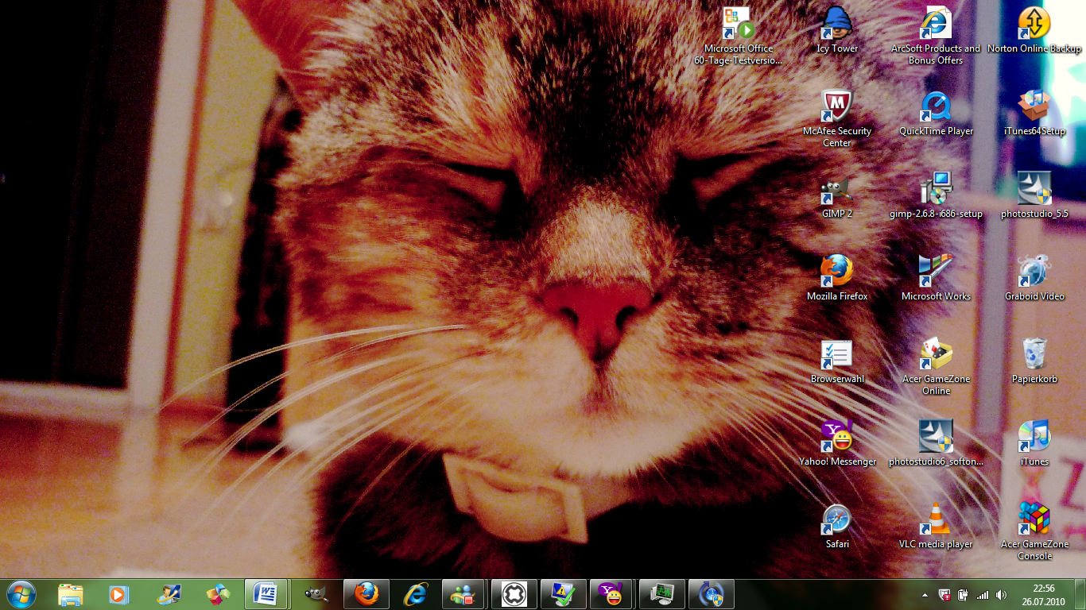Select the Acer GameZone Console desktop icon
The width and height of the screenshot is (1086, 610).
coord(1034,532)
